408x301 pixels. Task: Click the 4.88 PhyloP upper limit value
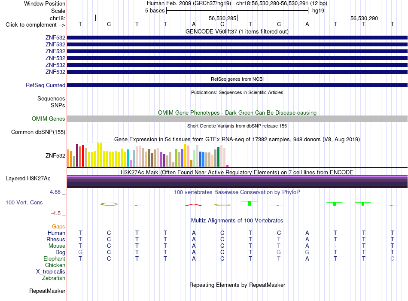pos(55,192)
